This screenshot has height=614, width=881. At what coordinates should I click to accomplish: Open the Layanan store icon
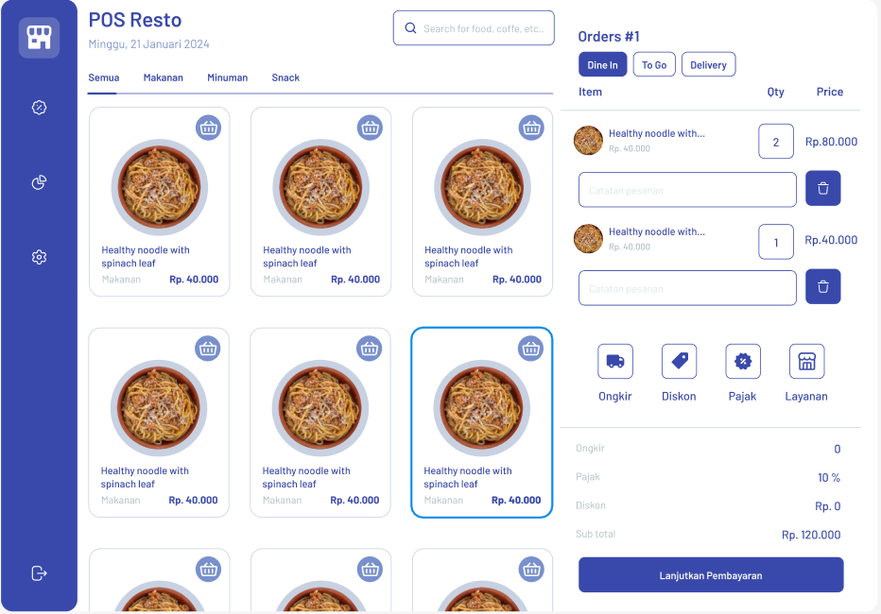click(807, 362)
